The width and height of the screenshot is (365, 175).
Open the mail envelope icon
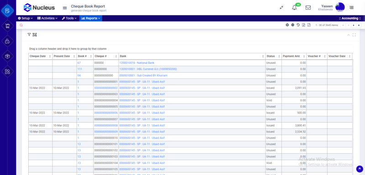pos(308,8)
